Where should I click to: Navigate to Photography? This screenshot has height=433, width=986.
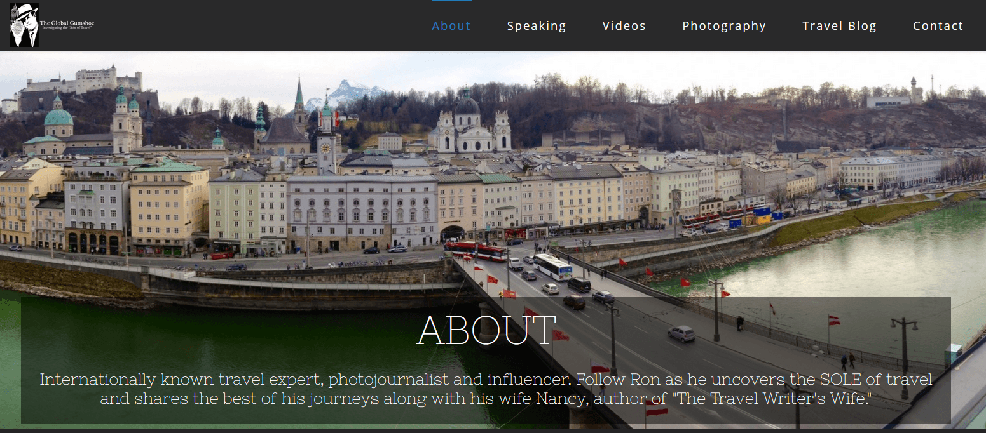pos(724,26)
